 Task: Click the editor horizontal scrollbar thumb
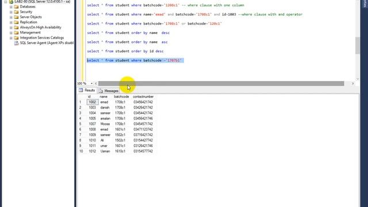click(221, 83)
